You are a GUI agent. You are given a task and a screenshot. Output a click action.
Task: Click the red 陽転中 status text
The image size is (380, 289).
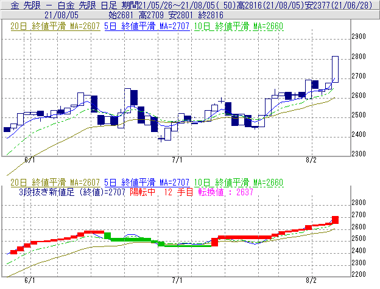(x=142, y=192)
